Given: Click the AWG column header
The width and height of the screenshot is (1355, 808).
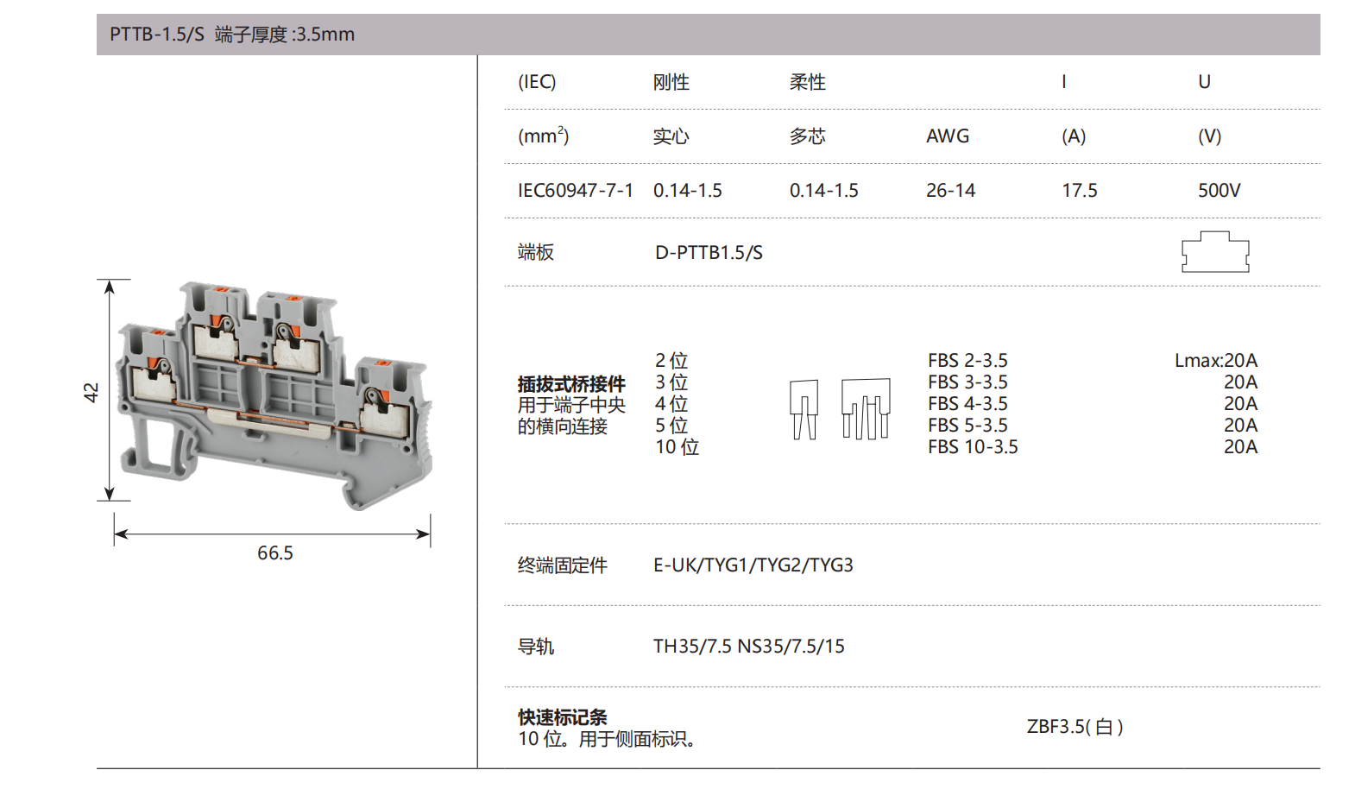Looking at the screenshot, I should click(x=948, y=136).
